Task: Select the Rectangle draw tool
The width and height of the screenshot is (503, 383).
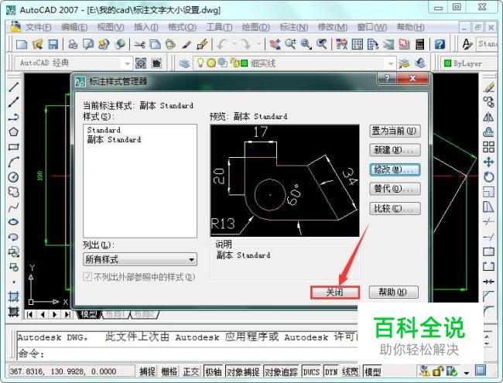Action: pos(13,147)
